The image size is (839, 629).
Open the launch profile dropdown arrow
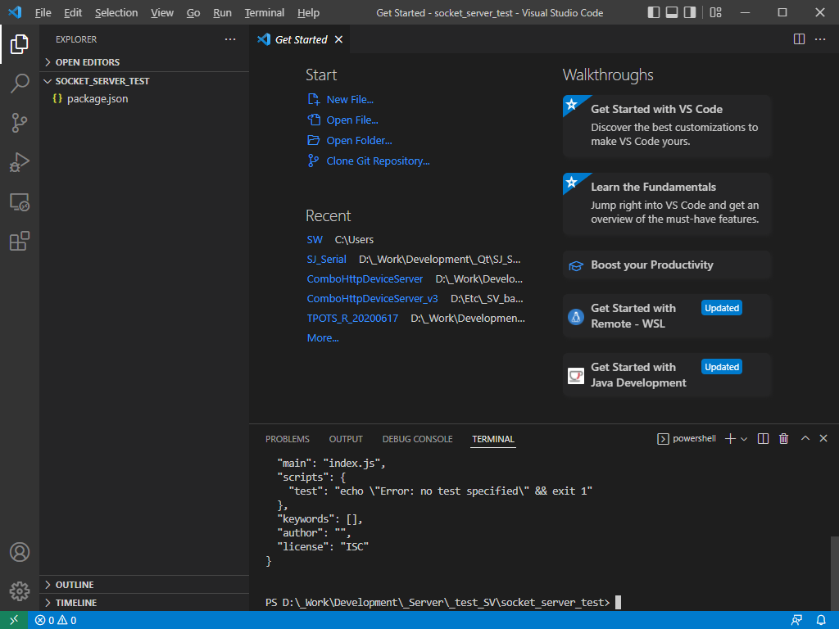(x=744, y=439)
